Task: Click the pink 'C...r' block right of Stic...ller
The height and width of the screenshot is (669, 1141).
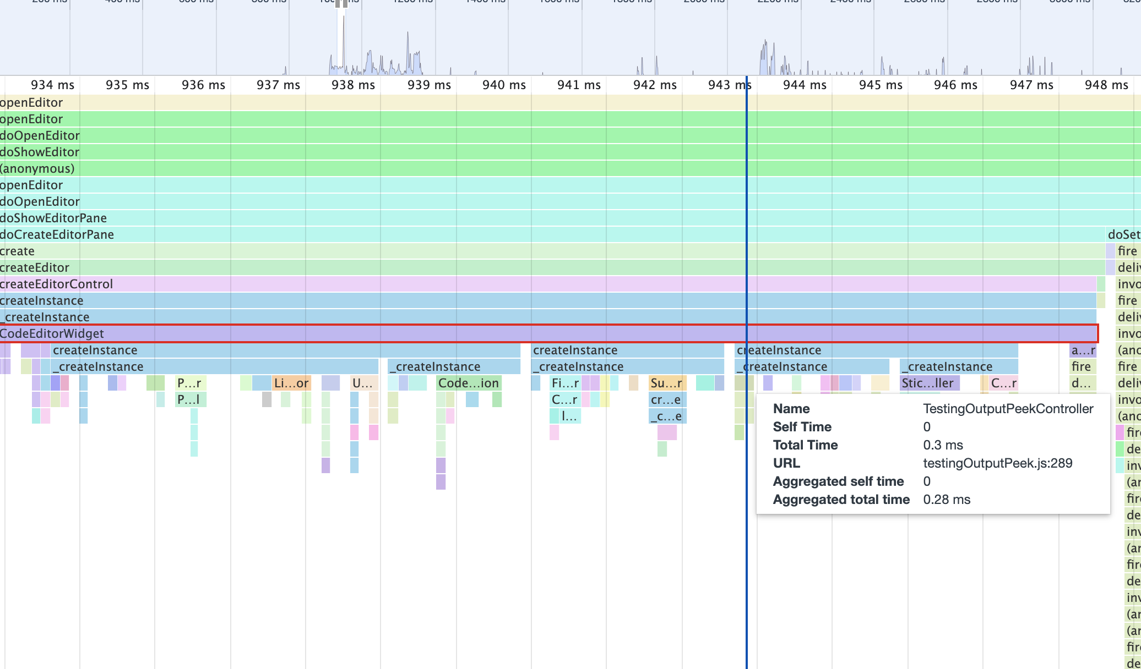Action: [x=1003, y=383]
